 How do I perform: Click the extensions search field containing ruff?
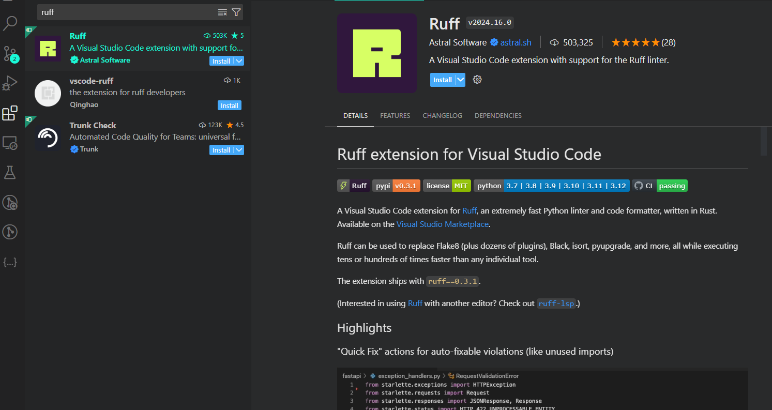pyautogui.click(x=127, y=12)
